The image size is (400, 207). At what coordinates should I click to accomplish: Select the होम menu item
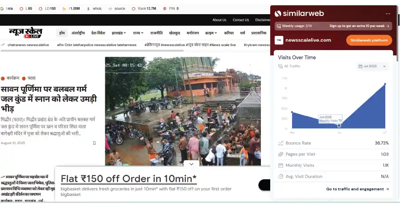pos(62,33)
